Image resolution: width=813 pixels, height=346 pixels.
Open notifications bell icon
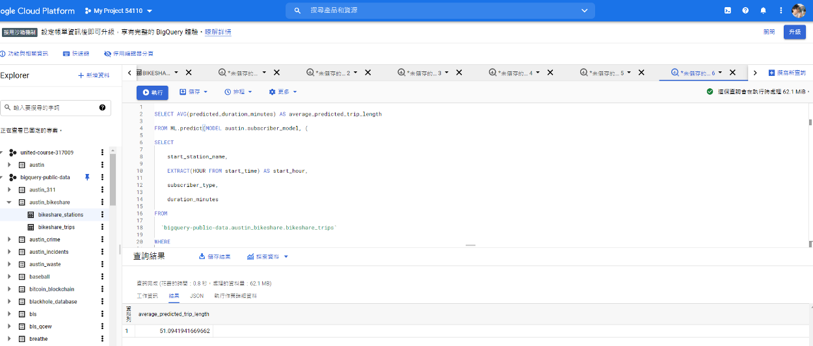(x=763, y=10)
